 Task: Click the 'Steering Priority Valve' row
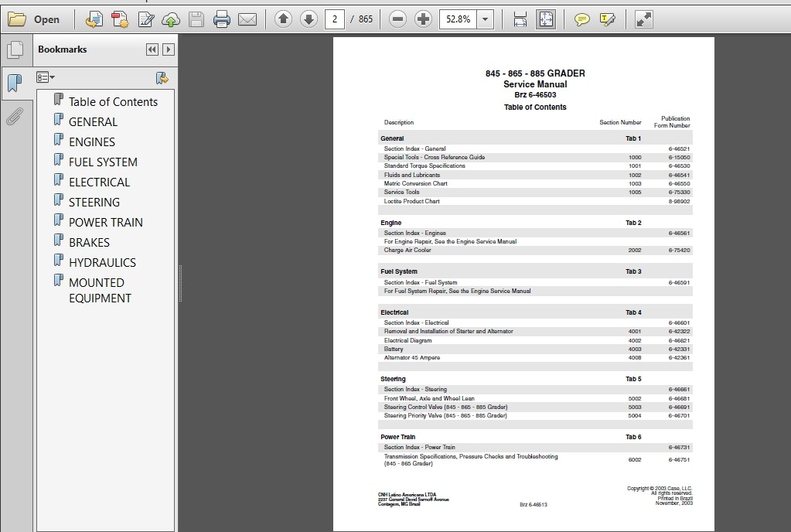tap(535, 416)
